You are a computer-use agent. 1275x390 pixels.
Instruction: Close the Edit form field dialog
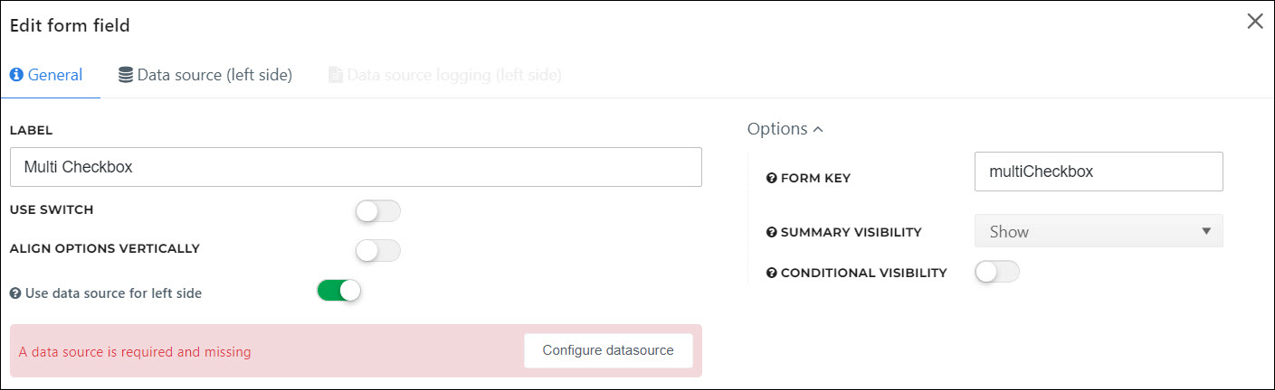point(1254,22)
